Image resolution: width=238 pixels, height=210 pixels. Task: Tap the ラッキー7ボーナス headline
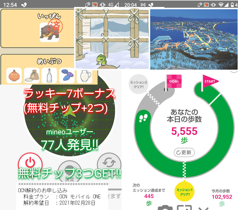[x=69, y=94]
